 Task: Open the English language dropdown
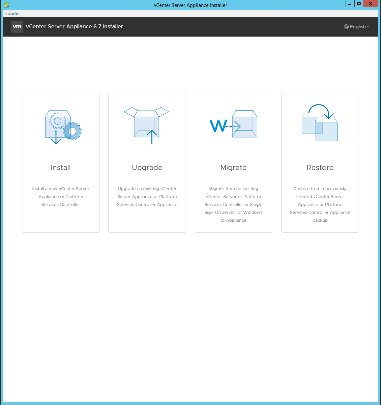[x=357, y=27]
